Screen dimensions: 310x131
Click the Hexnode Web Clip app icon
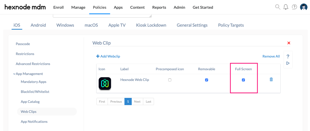click(x=105, y=83)
